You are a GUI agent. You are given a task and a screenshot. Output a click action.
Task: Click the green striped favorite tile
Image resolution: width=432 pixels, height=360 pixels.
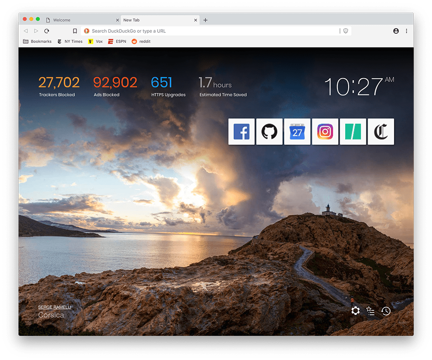(x=353, y=132)
